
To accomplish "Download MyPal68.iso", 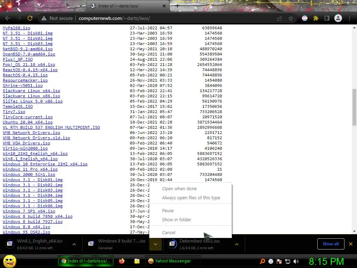I will click(16, 28).
